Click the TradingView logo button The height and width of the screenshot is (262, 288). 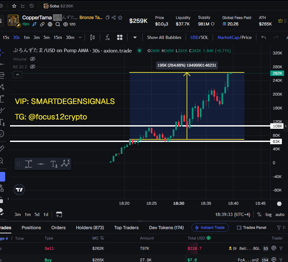[x=19, y=190]
